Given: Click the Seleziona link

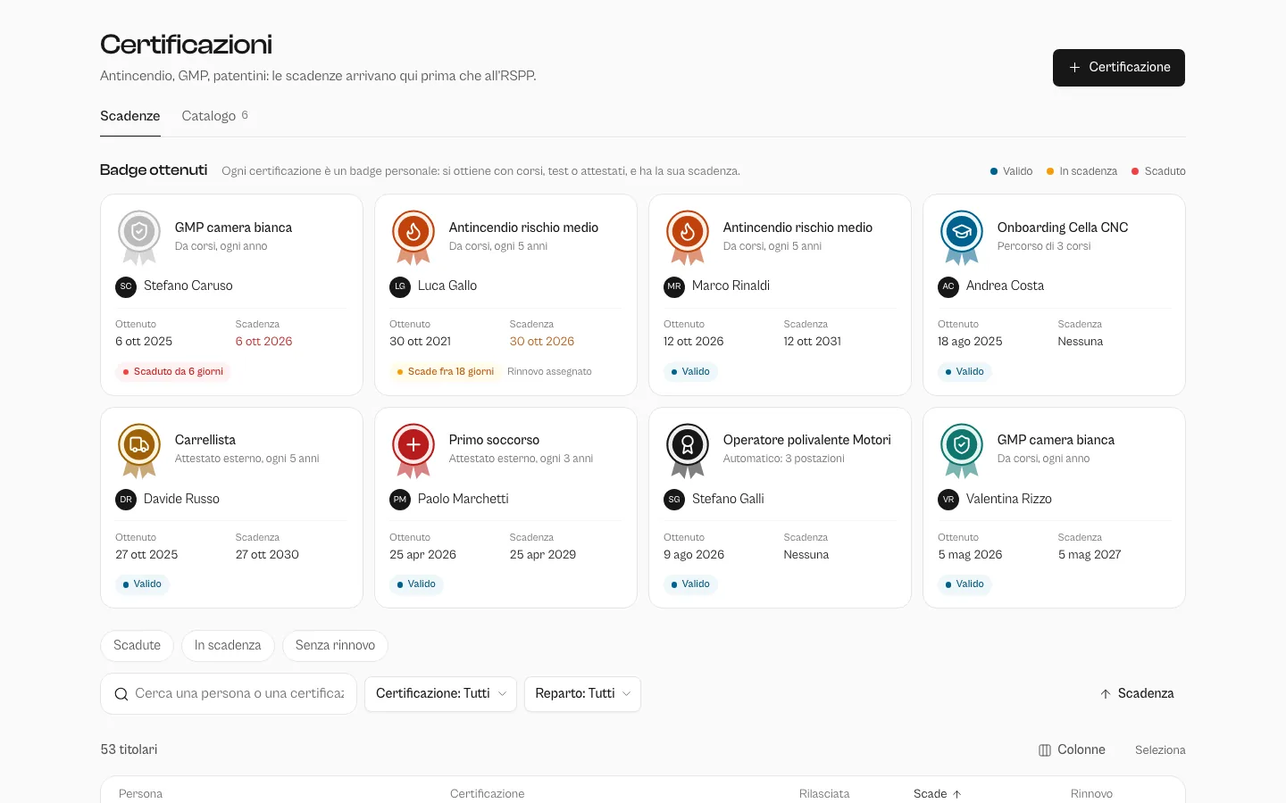Looking at the screenshot, I should pos(1160,750).
